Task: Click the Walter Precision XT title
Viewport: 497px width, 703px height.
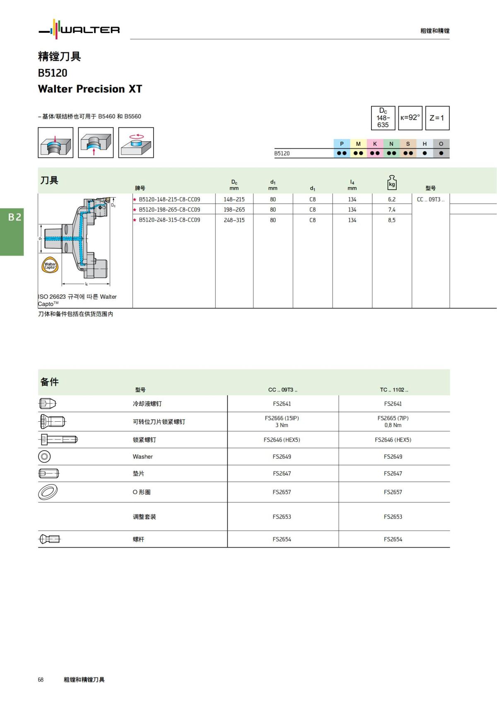Action: tap(90, 89)
